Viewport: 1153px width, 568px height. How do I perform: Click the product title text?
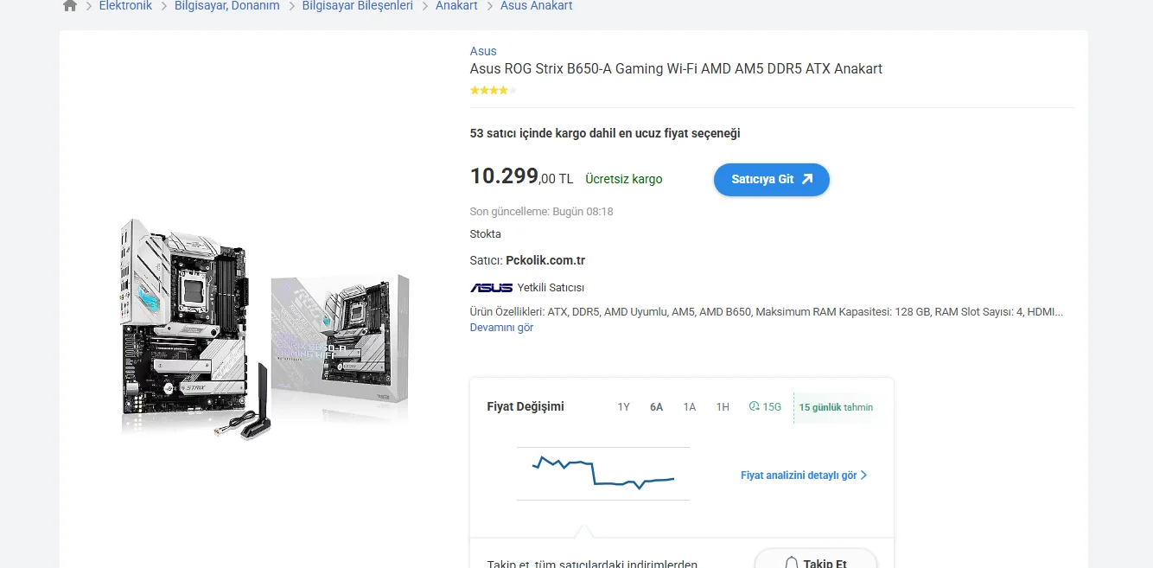pos(676,69)
